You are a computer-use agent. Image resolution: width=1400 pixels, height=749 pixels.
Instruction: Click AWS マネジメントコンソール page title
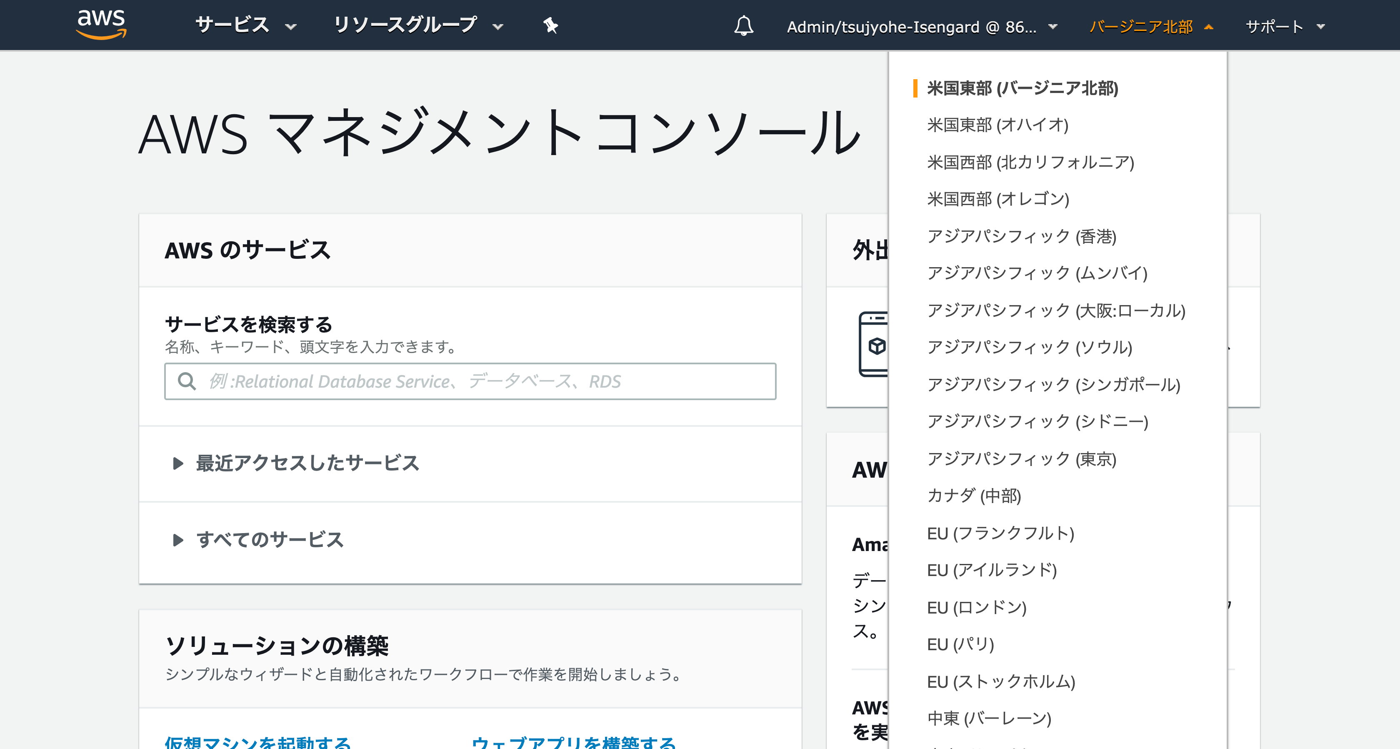[500, 133]
